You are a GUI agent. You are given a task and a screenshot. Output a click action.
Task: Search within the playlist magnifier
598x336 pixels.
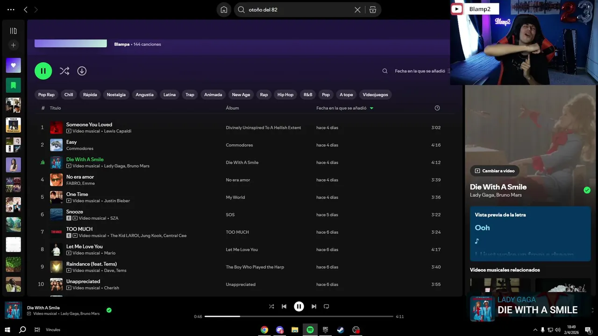(385, 71)
